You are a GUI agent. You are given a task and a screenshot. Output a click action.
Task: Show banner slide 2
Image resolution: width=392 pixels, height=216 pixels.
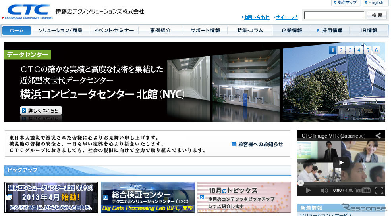point(341,50)
